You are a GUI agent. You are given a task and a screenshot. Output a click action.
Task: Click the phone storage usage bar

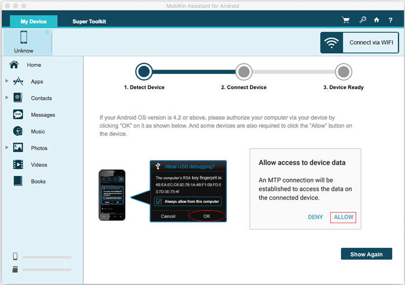tap(47, 257)
